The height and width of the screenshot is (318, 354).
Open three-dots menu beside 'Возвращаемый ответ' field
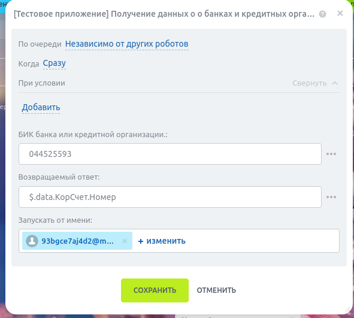[331, 197]
